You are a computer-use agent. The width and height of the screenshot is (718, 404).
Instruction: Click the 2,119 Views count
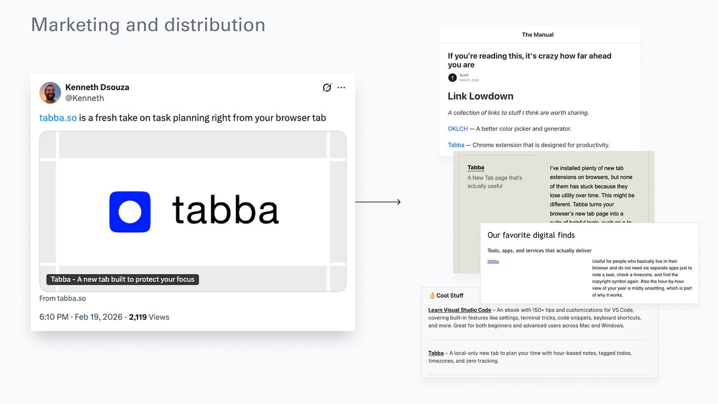click(149, 317)
